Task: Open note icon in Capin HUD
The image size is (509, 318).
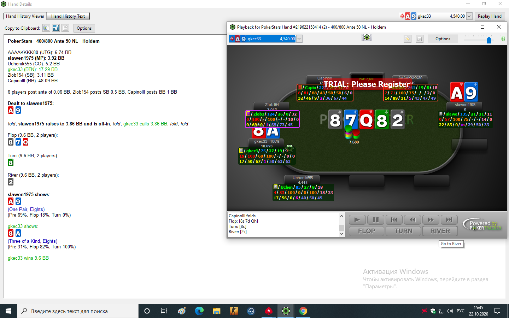Action: 300,87
